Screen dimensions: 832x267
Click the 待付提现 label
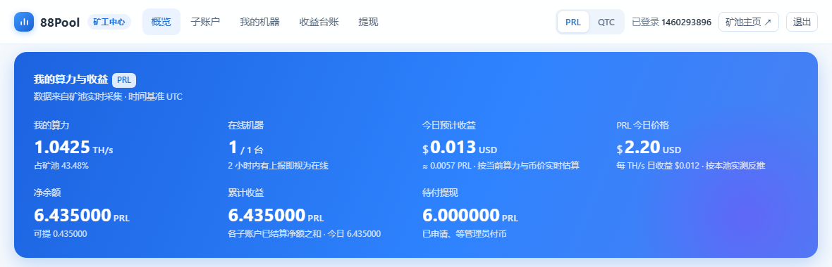[x=440, y=193]
